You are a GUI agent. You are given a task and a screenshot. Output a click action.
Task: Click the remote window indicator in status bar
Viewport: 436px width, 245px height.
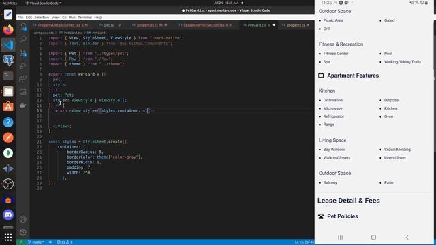click(21, 242)
